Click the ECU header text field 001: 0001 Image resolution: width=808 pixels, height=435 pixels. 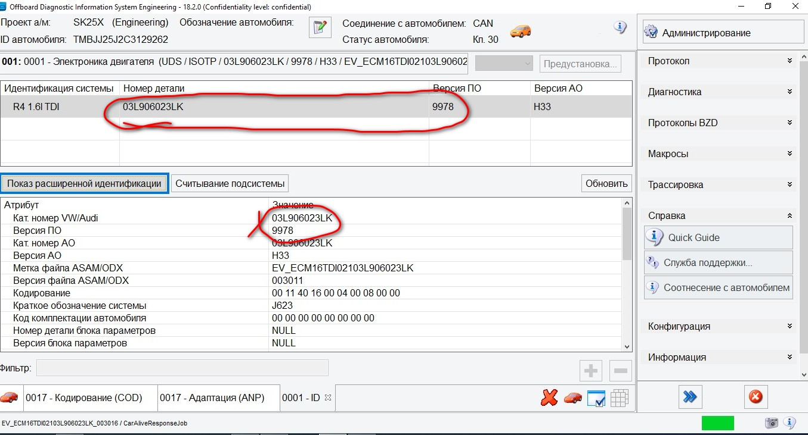pos(234,62)
